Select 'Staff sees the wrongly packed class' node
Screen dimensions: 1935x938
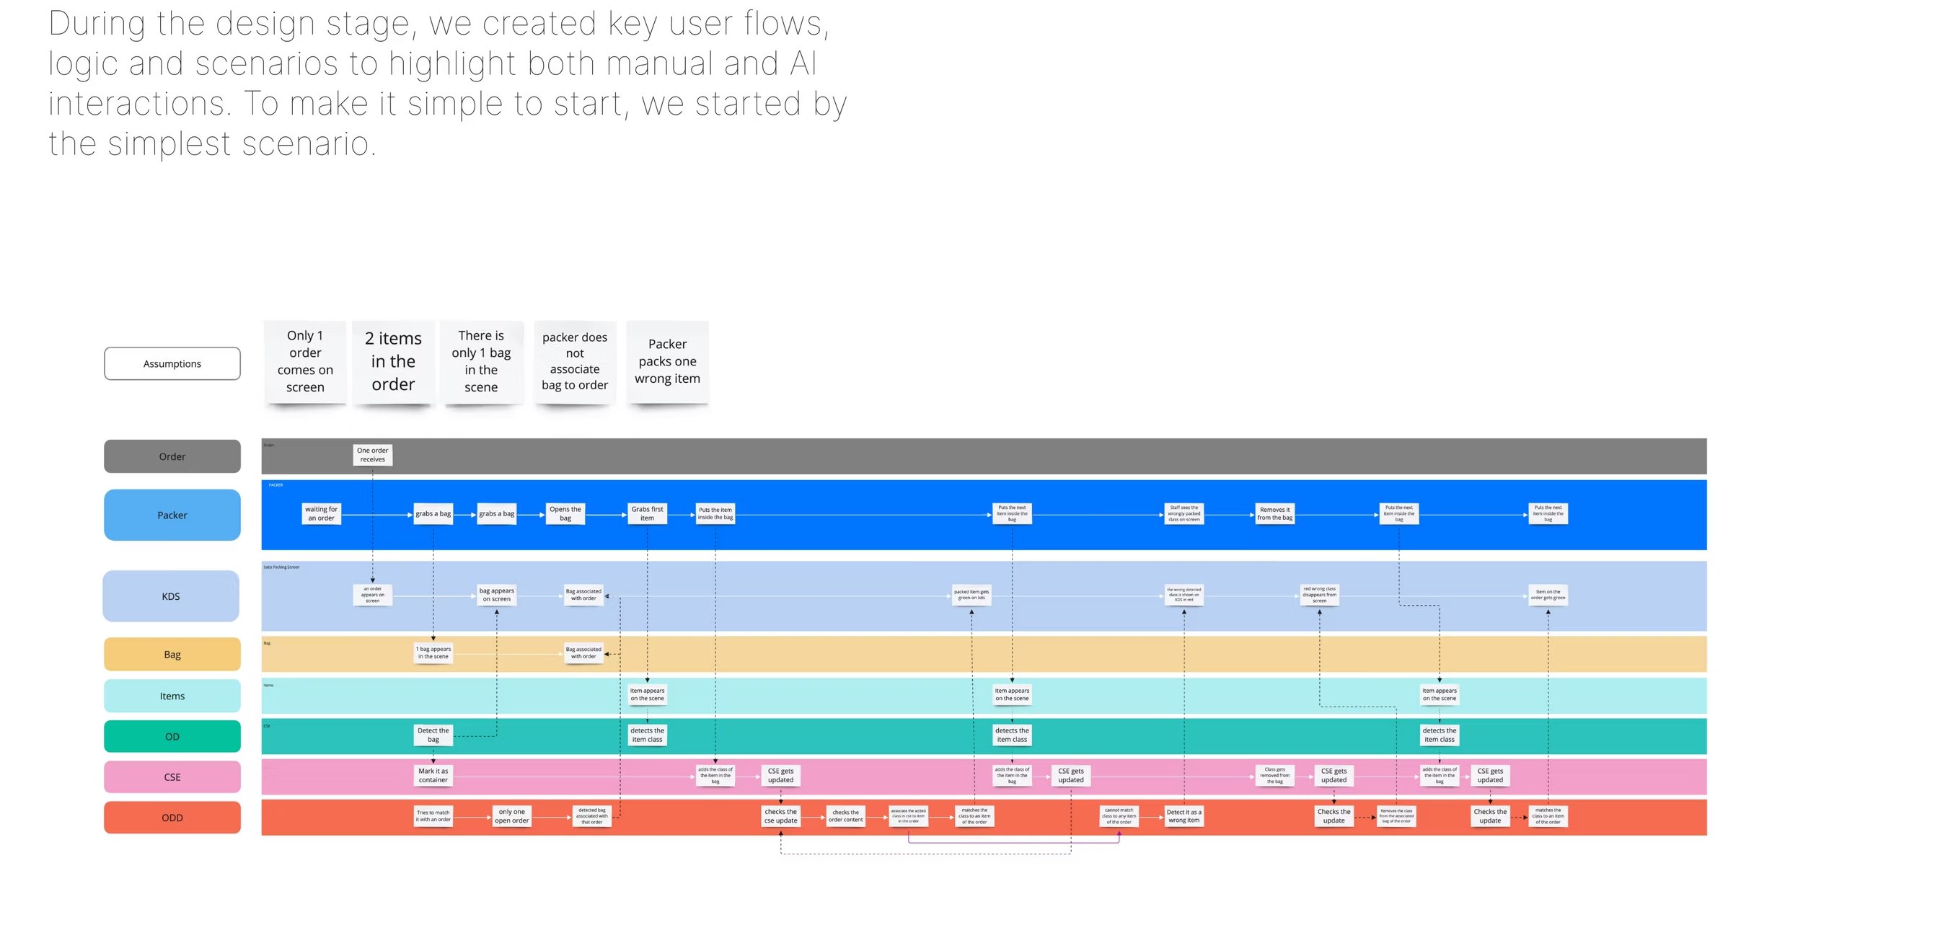(1184, 513)
